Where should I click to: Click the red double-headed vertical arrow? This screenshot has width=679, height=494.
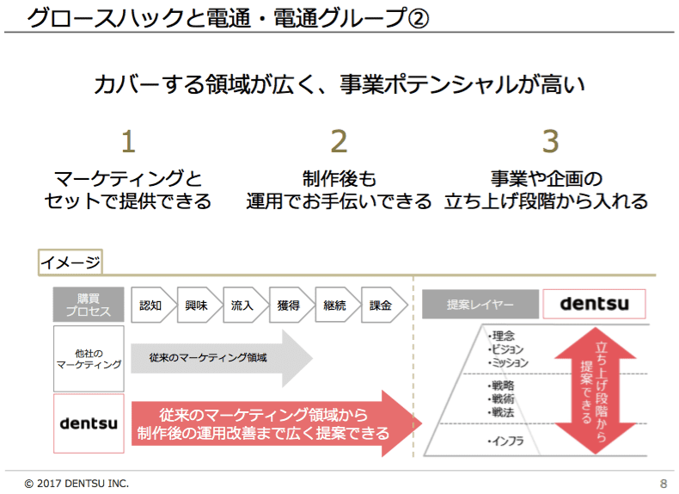[x=596, y=391]
